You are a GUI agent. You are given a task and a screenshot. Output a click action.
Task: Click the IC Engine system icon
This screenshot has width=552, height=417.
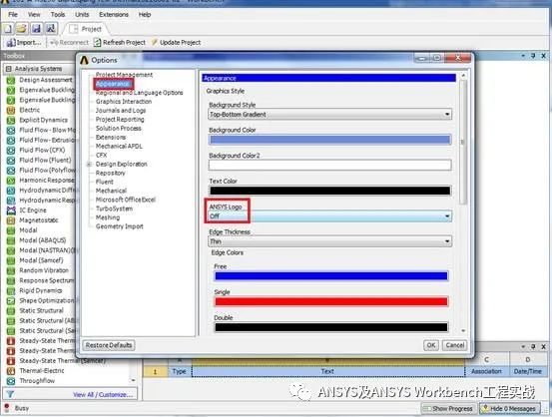point(11,210)
